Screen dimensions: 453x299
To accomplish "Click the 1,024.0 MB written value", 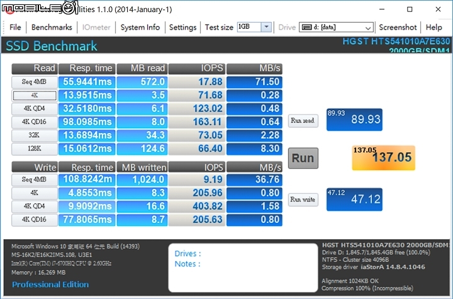I will (142, 179).
